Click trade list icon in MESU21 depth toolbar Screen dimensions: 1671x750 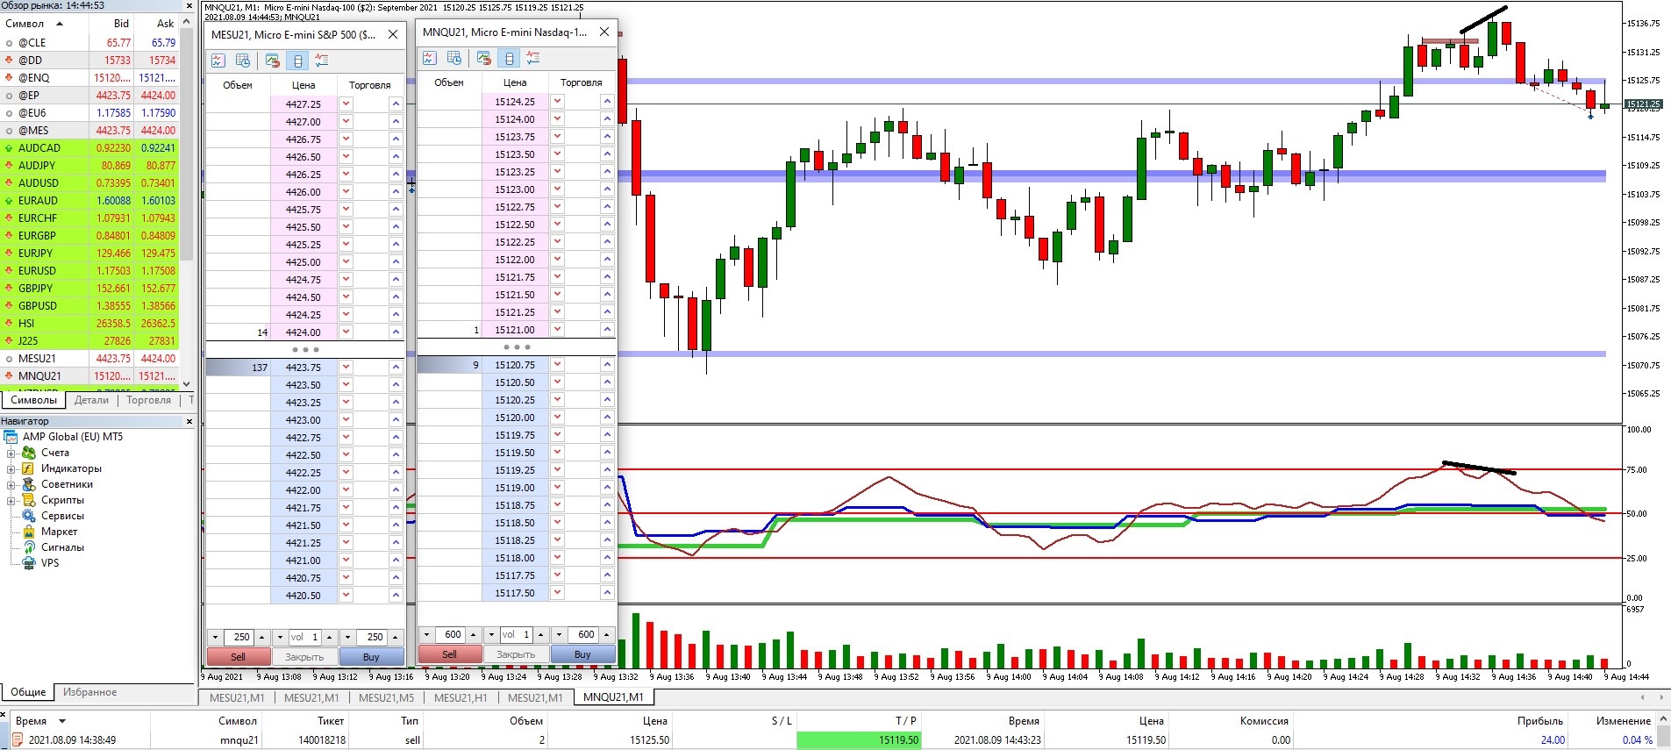pyautogui.click(x=322, y=61)
